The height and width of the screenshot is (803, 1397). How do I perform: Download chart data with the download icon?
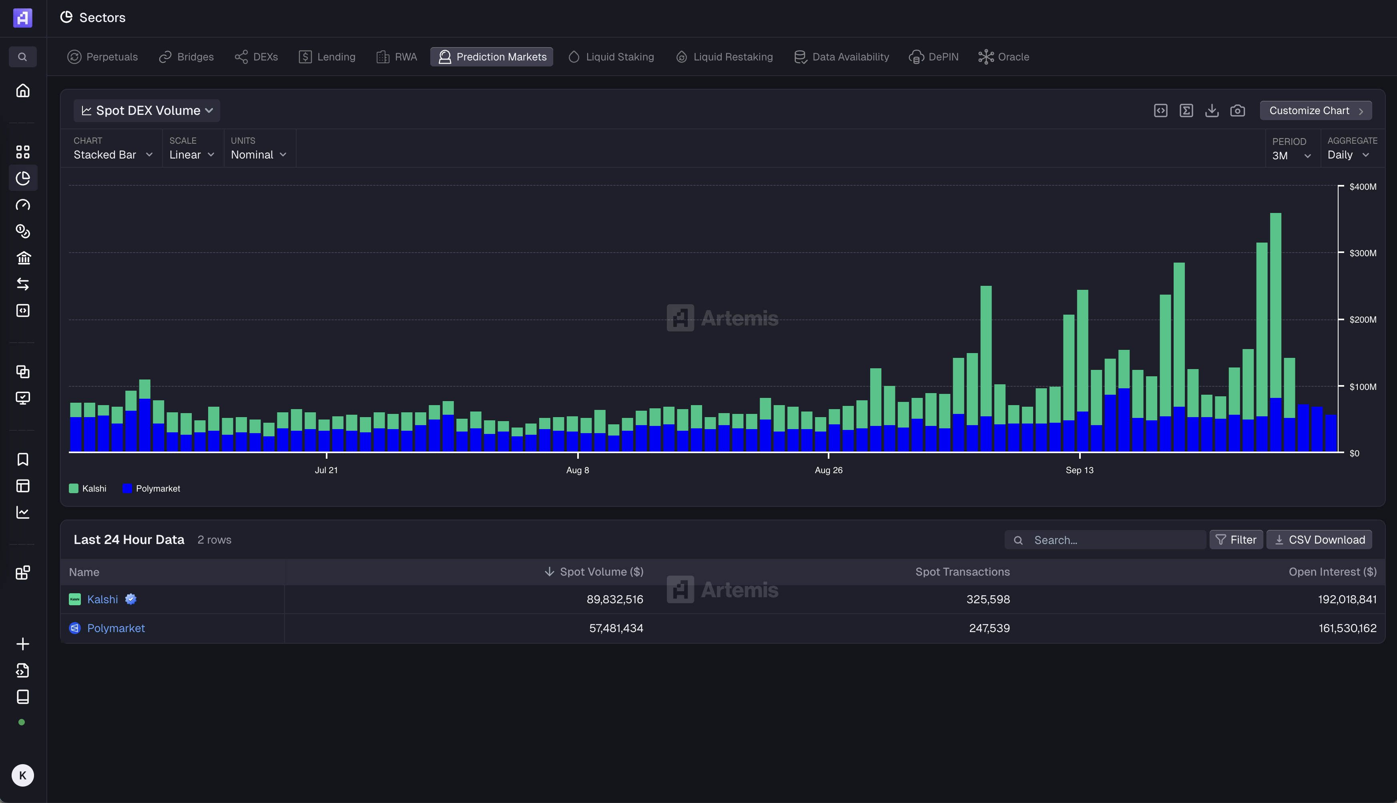click(1212, 111)
